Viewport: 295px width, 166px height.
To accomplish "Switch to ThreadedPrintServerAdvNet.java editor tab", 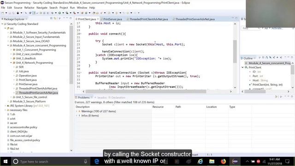I will (195, 19).
